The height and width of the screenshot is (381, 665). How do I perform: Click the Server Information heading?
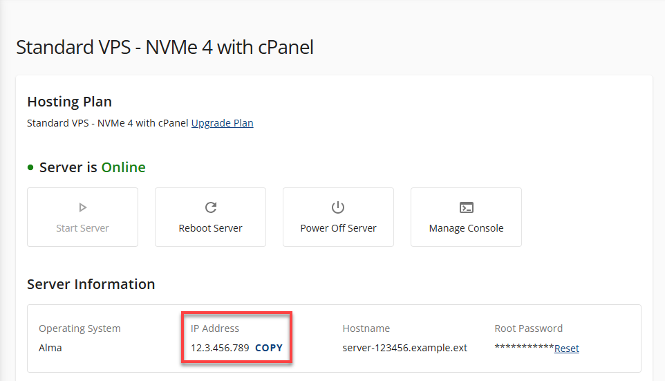point(91,284)
